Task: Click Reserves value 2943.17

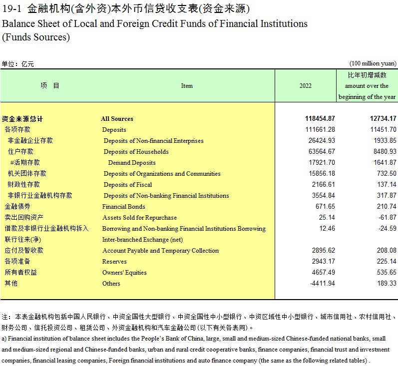Action: click(x=324, y=261)
